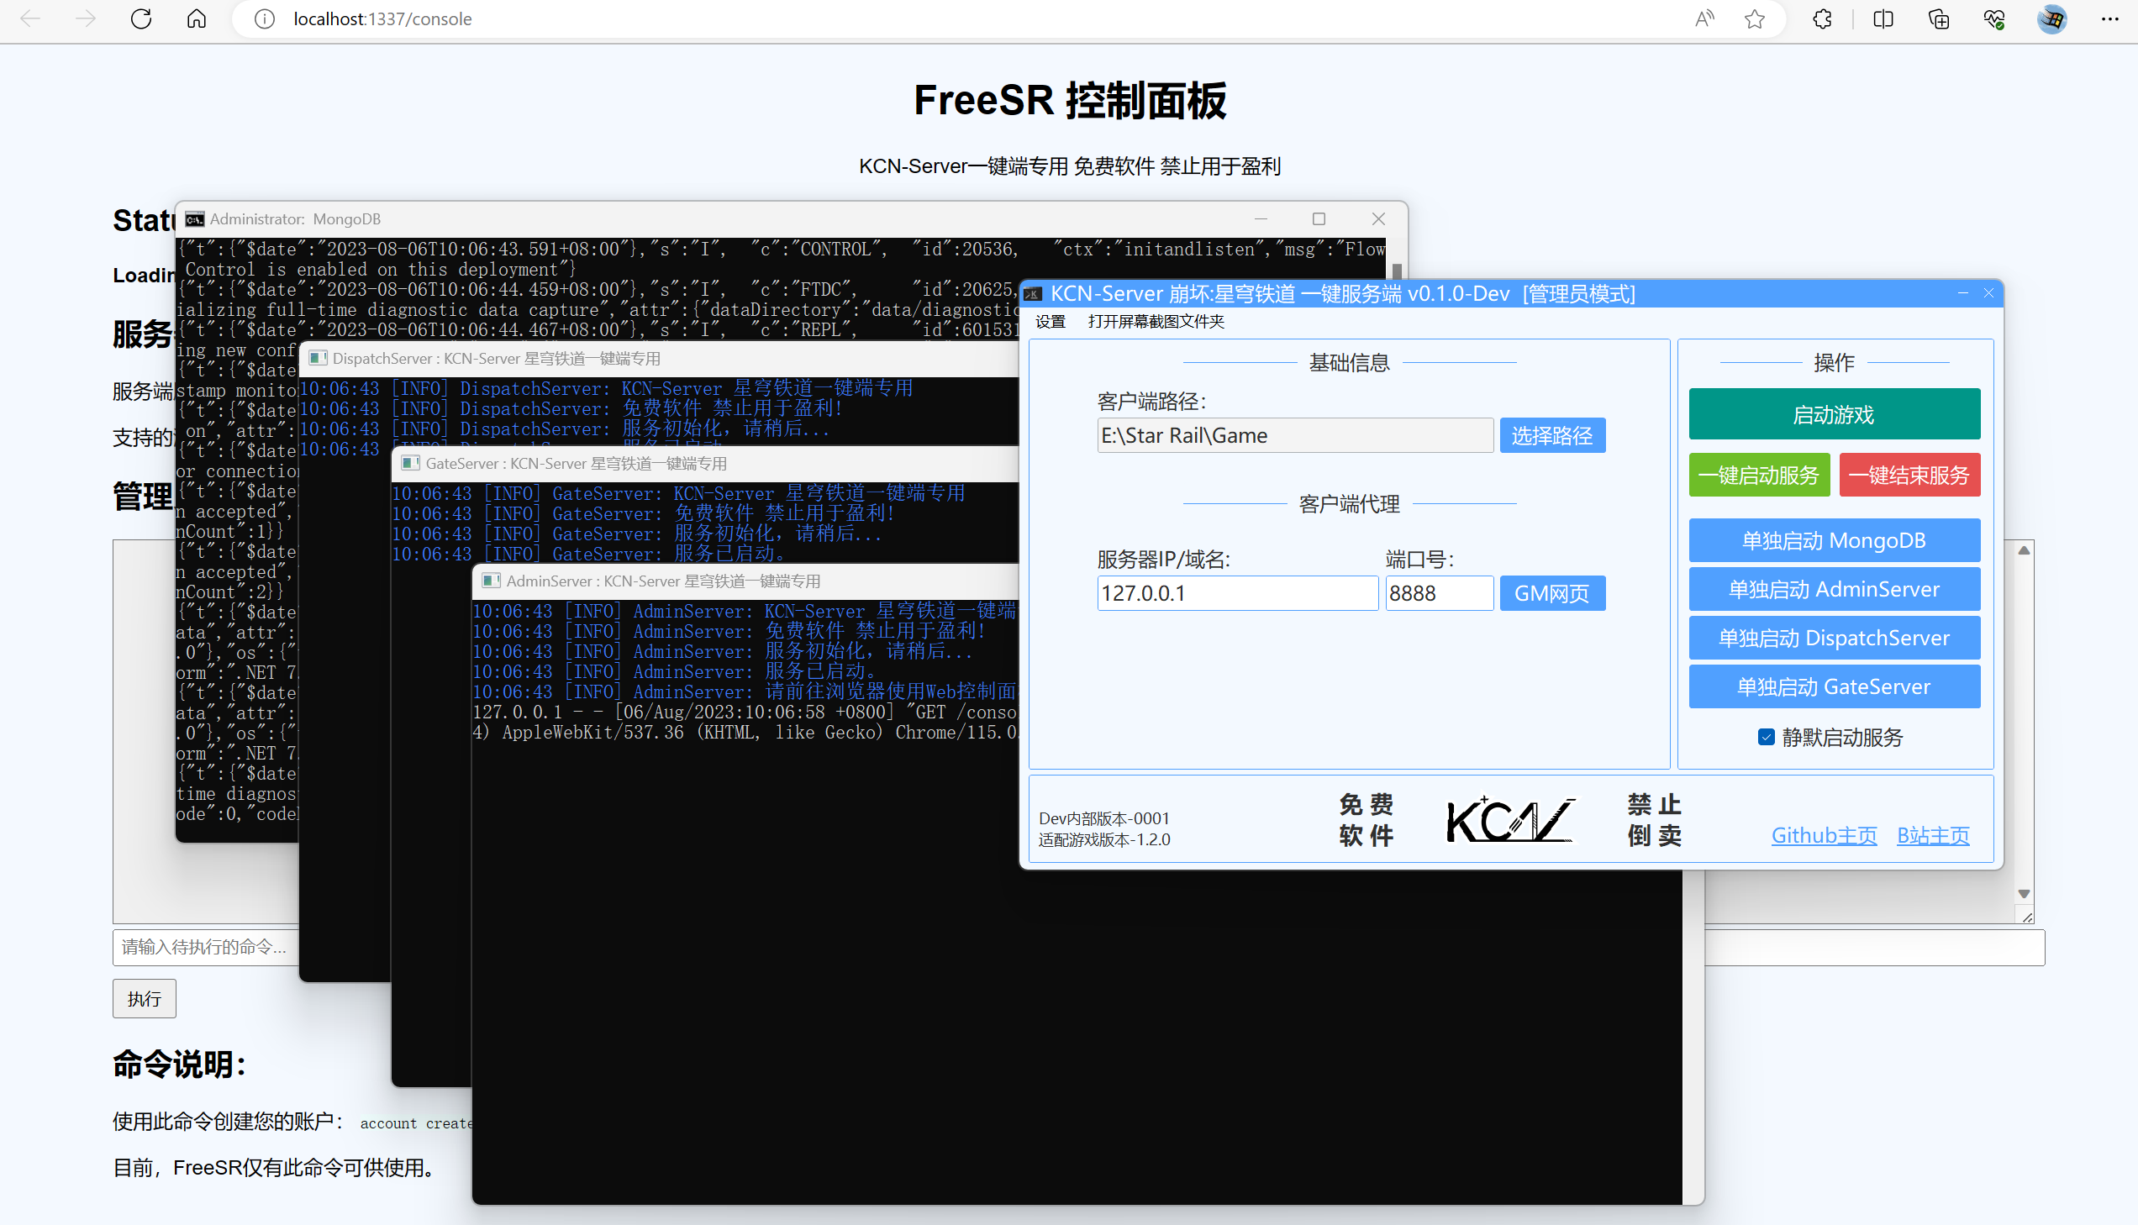The image size is (2138, 1225).
Task: Click the 执行 button
Action: click(x=144, y=999)
